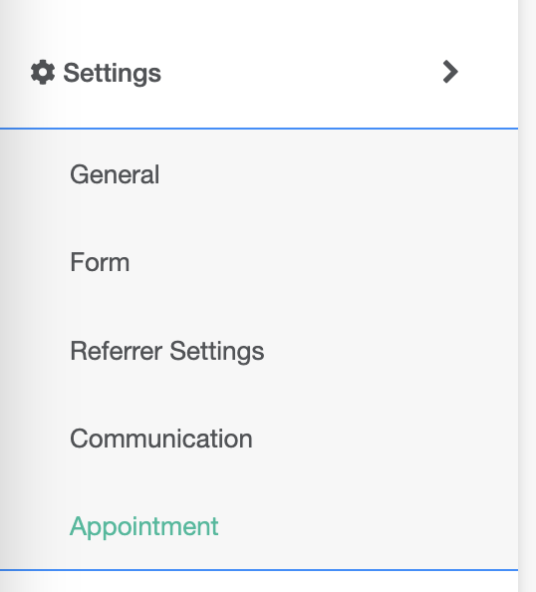
Task: Click the arrow icon in Settings row
Action: pos(450,72)
